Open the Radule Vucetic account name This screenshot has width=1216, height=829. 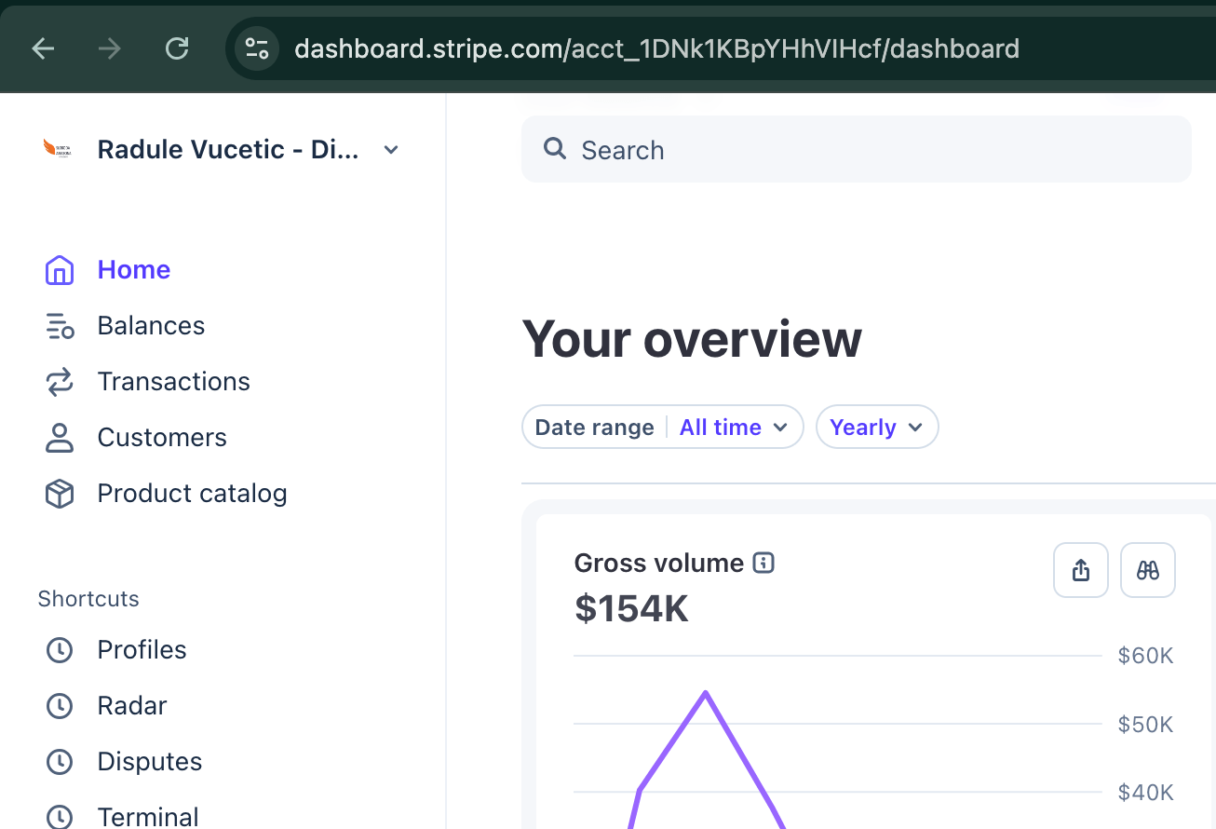point(228,149)
